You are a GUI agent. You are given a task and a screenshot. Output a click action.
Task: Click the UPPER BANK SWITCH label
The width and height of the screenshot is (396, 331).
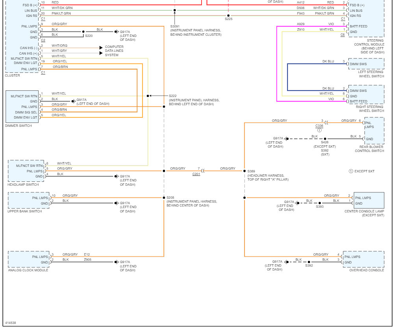click(25, 211)
